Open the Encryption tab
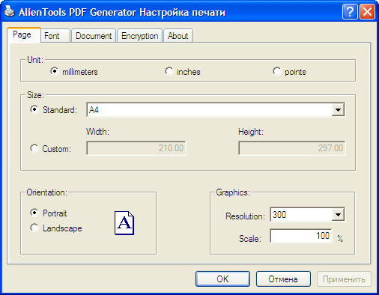379x295 pixels. click(140, 36)
